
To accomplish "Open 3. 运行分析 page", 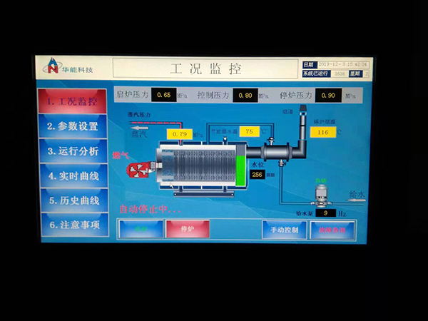I will 73,151.
